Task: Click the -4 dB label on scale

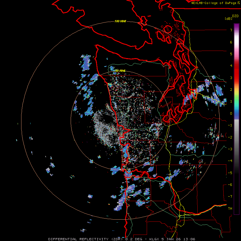Action: coord(230,161)
